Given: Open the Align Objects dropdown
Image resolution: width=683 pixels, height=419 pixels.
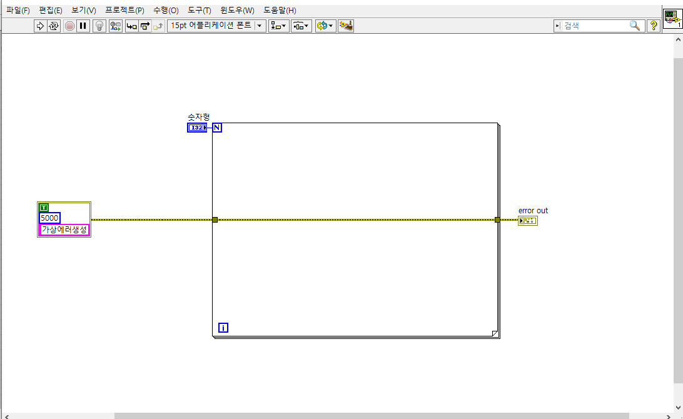Looking at the screenshot, I should [x=278, y=26].
